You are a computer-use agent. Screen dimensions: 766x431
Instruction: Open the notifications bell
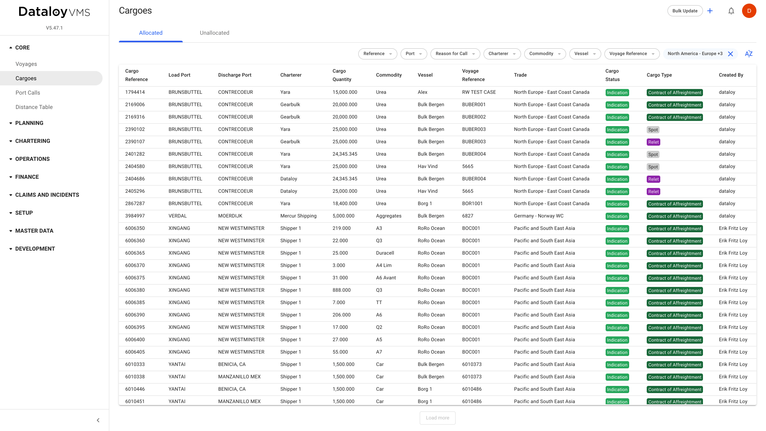[x=731, y=11]
